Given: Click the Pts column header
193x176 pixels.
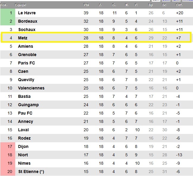Looking at the screenshot, I should point(86,5).
